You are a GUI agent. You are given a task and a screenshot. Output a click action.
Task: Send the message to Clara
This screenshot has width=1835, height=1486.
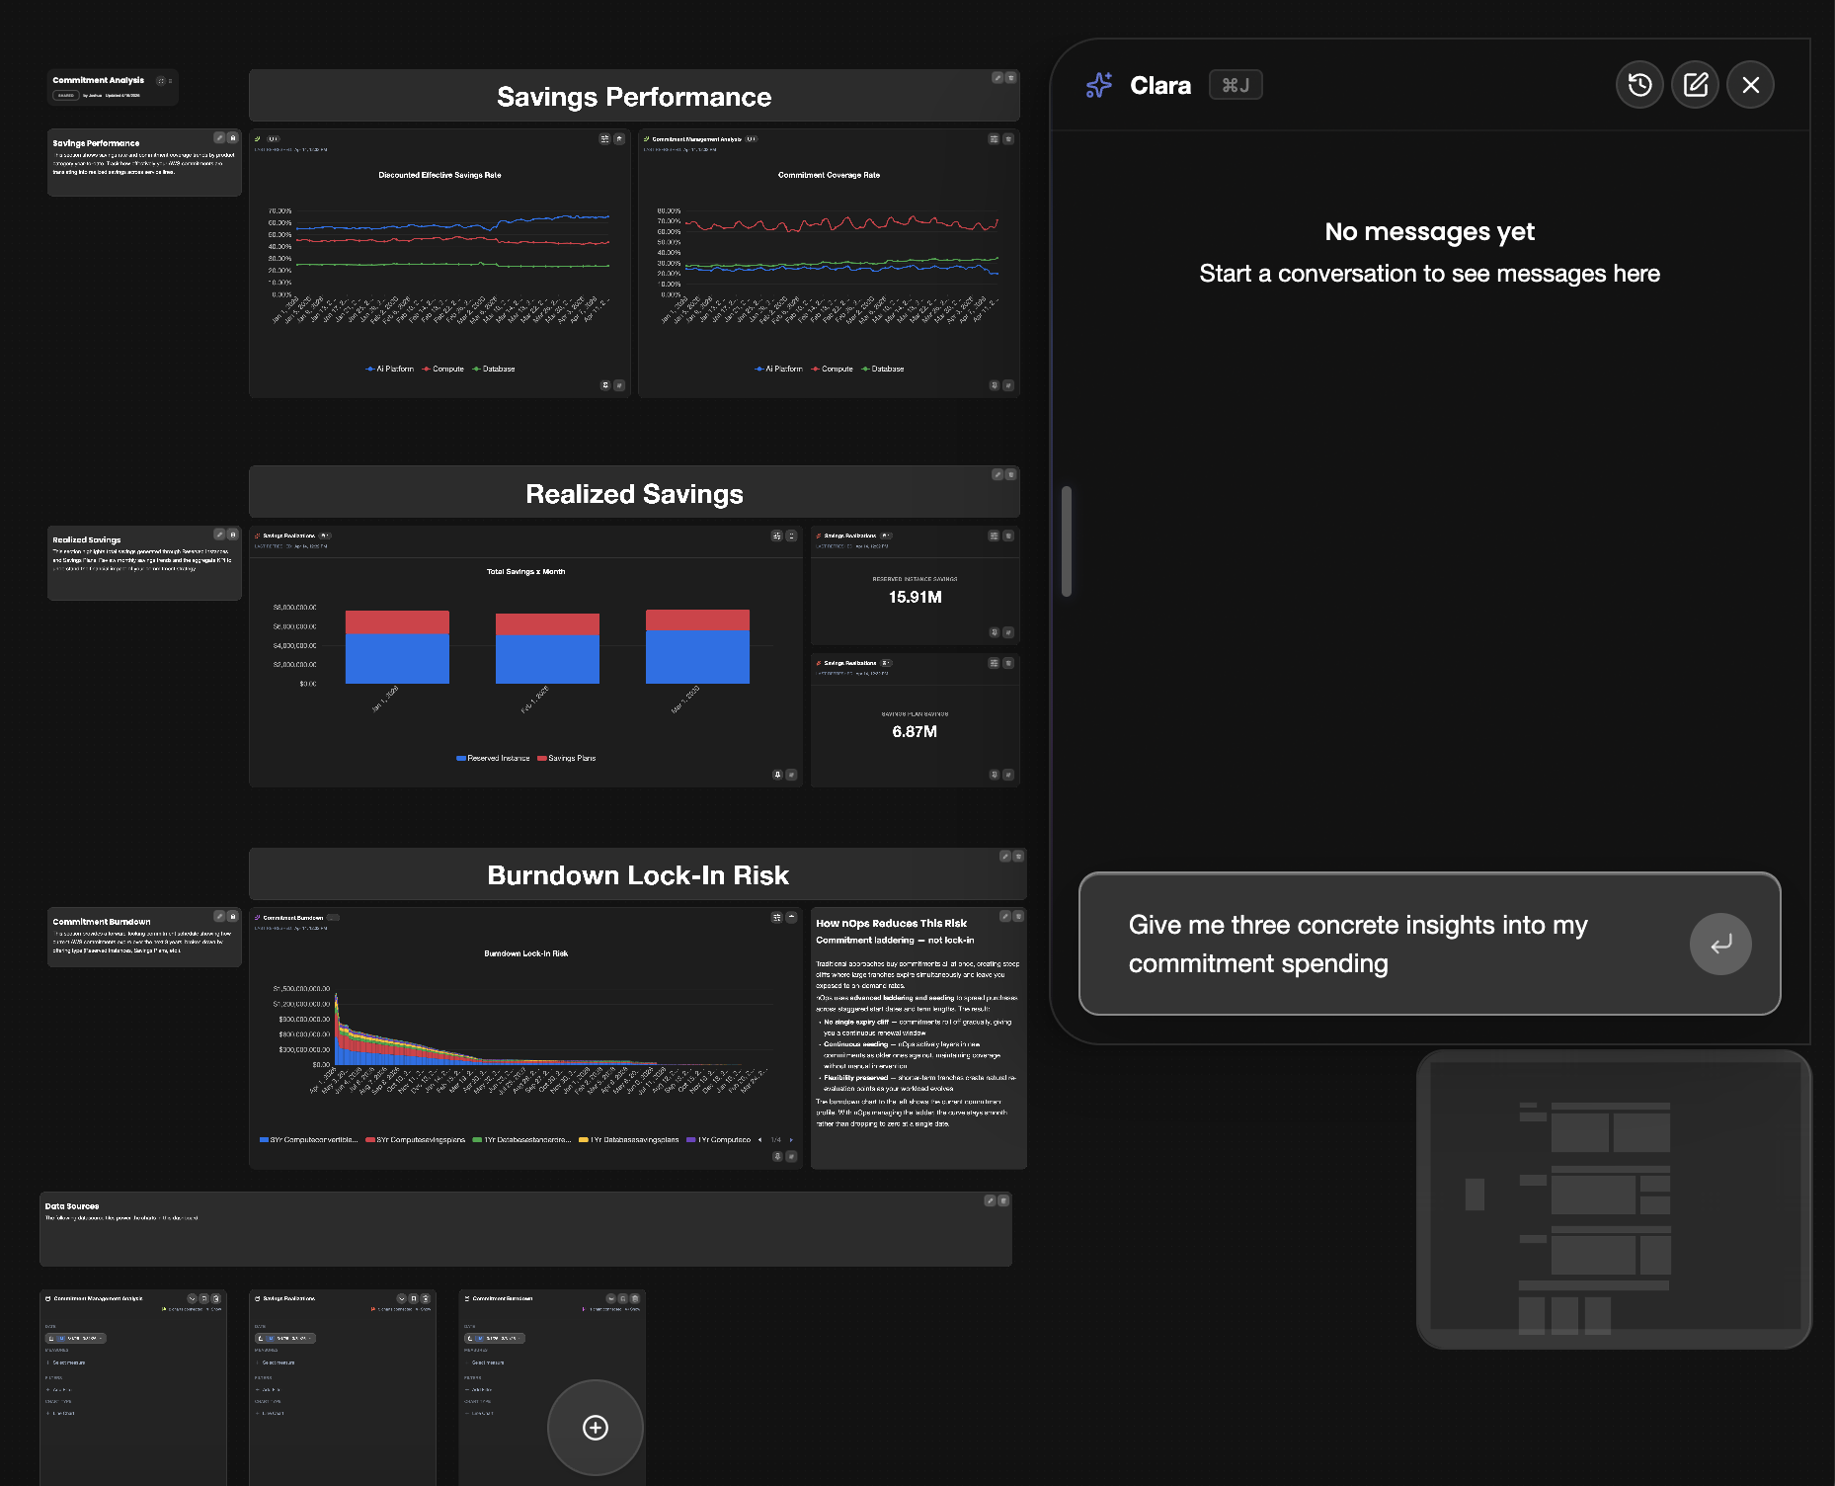[x=1719, y=945]
